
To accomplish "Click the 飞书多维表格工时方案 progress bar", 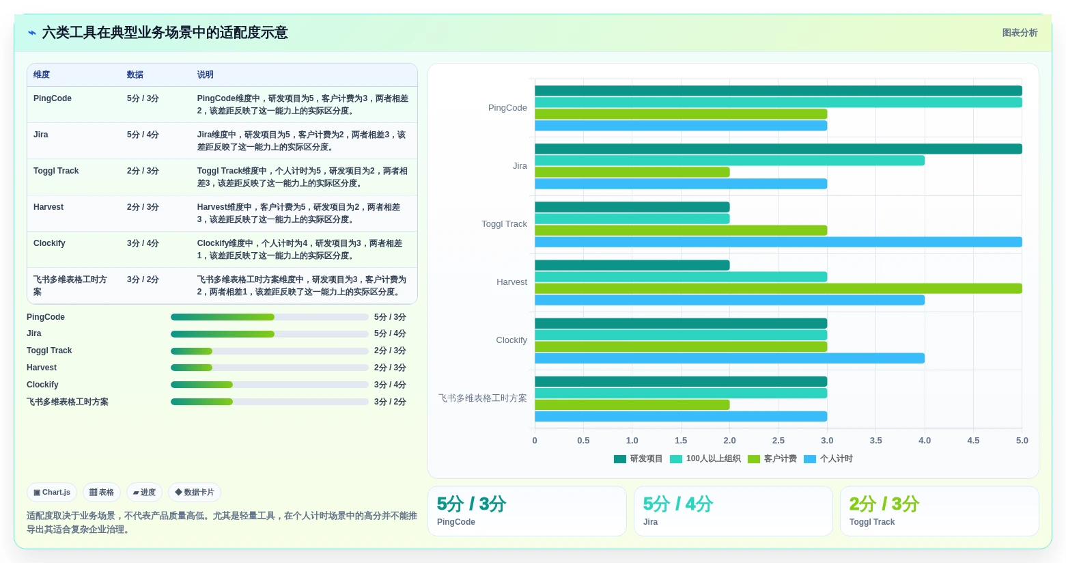I will point(270,402).
